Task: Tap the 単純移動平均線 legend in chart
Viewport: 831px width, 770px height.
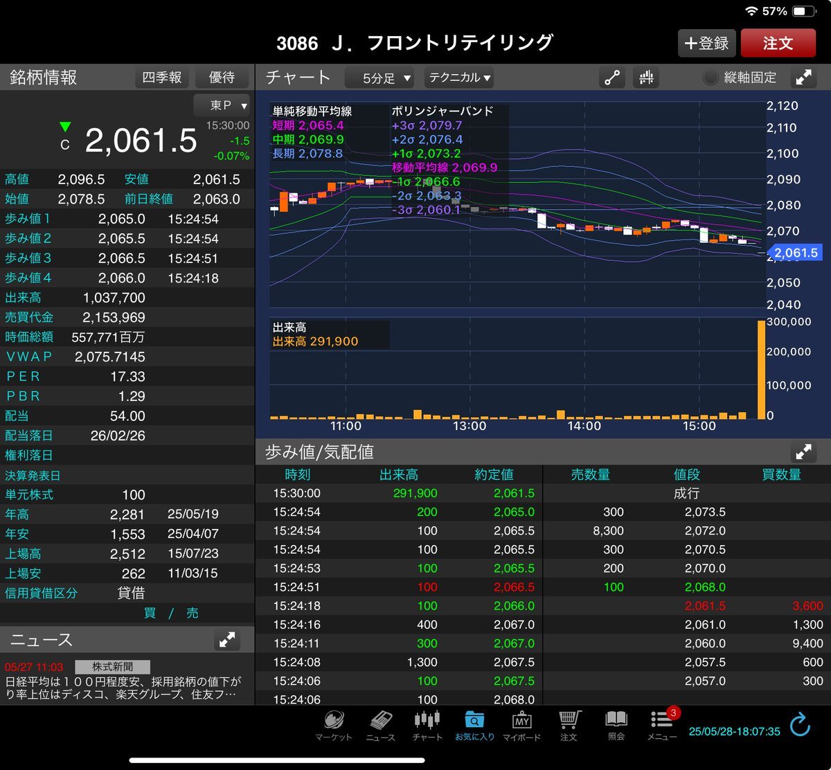Action: tap(312, 111)
